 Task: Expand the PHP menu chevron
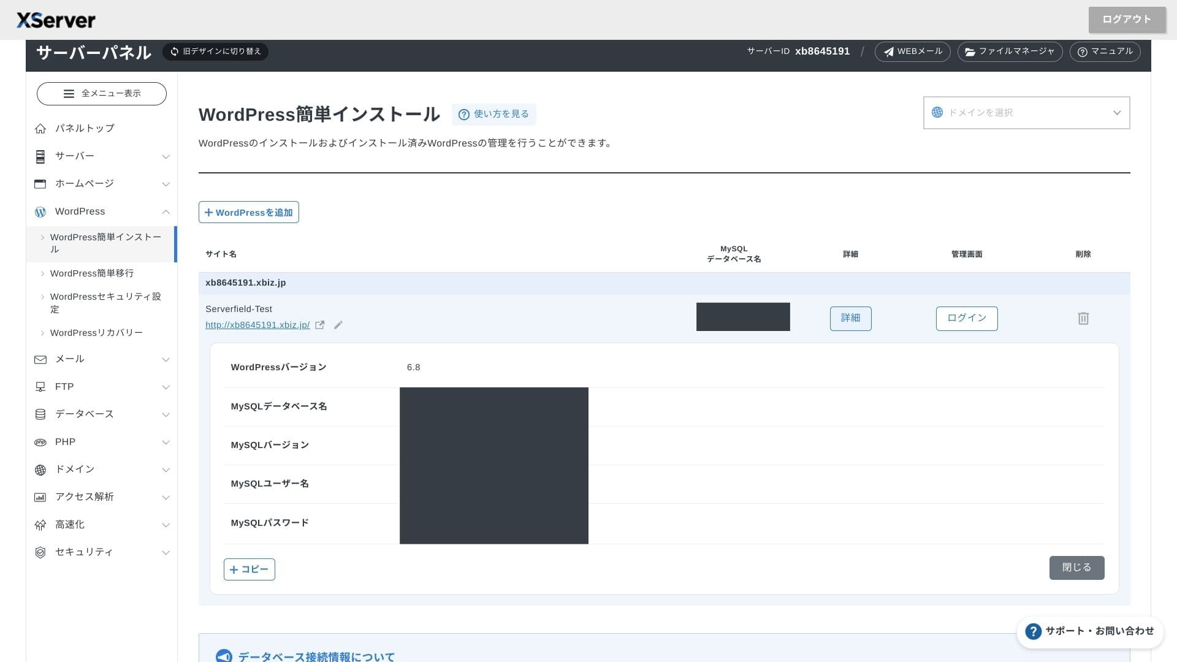tap(166, 443)
